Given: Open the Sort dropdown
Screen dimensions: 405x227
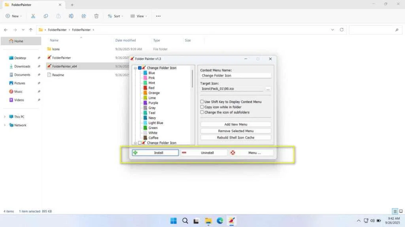Looking at the screenshot, I should pyautogui.click(x=116, y=16).
